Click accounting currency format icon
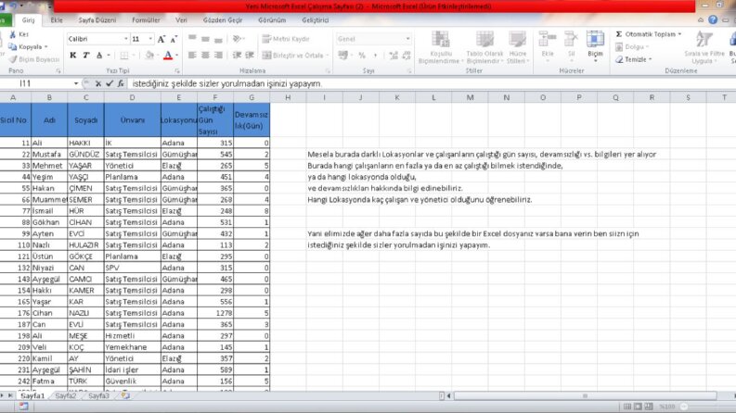The image size is (736, 413). click(x=343, y=56)
